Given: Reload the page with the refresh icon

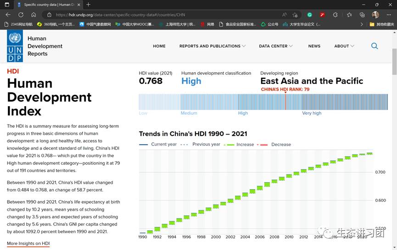Looking at the screenshot, I should pyautogui.click(x=21, y=15).
